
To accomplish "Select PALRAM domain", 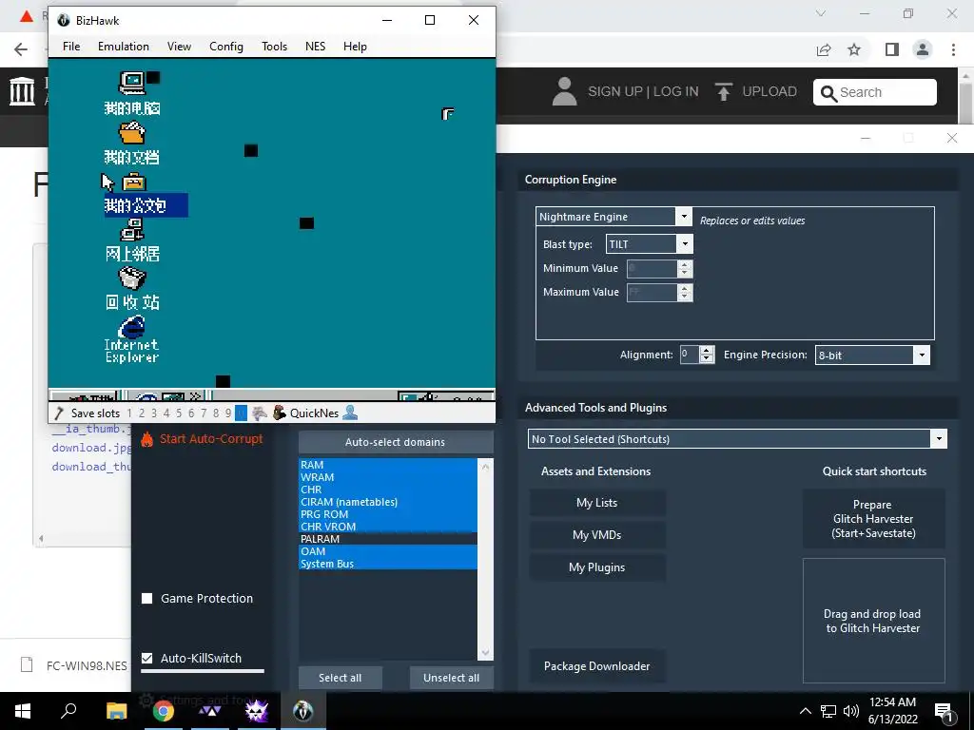I will 388,539.
